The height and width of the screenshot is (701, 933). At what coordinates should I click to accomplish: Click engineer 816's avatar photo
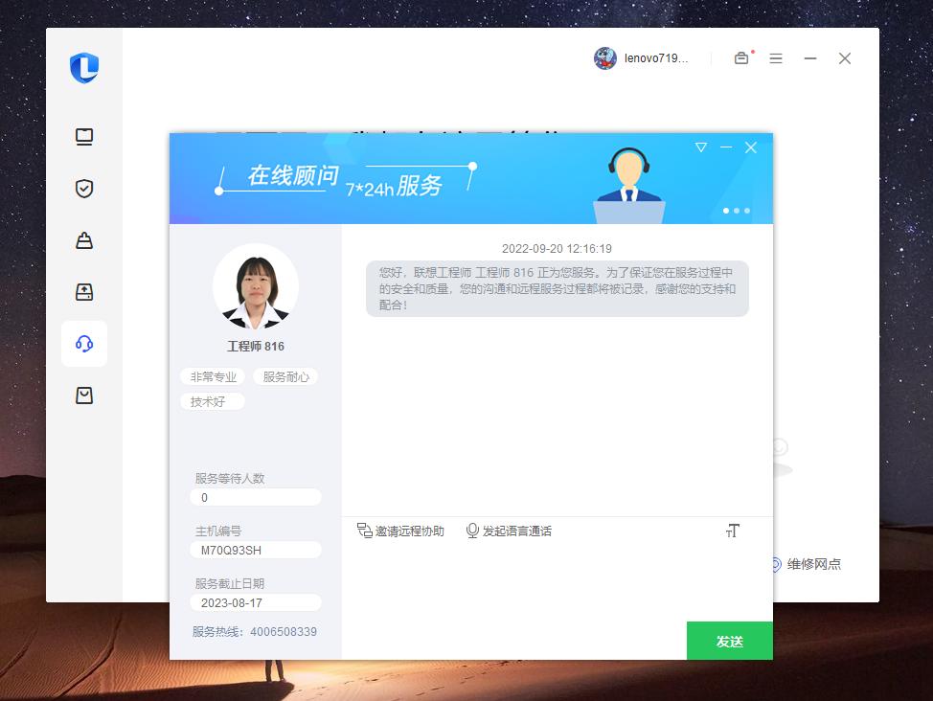point(255,287)
